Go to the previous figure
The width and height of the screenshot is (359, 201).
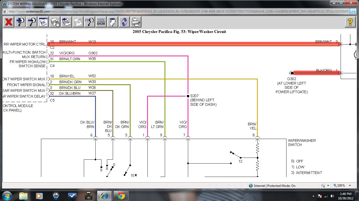[66, 22]
